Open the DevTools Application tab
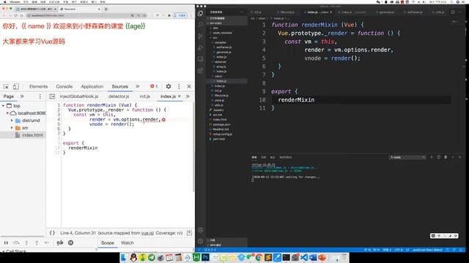The image size is (469, 263). [x=92, y=86]
